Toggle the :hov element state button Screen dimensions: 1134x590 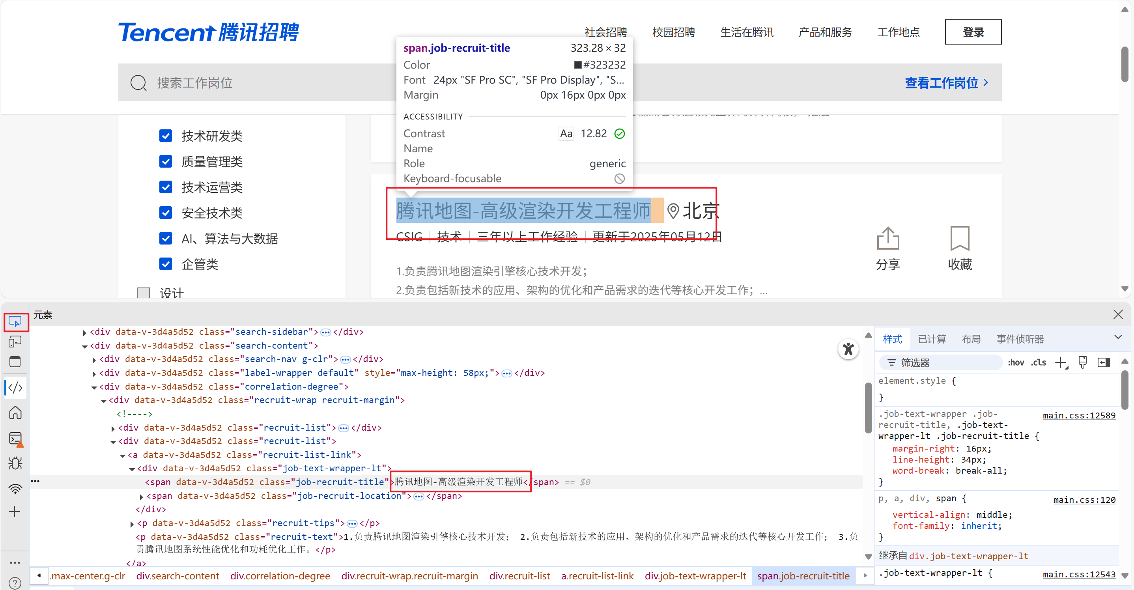[x=1016, y=363]
